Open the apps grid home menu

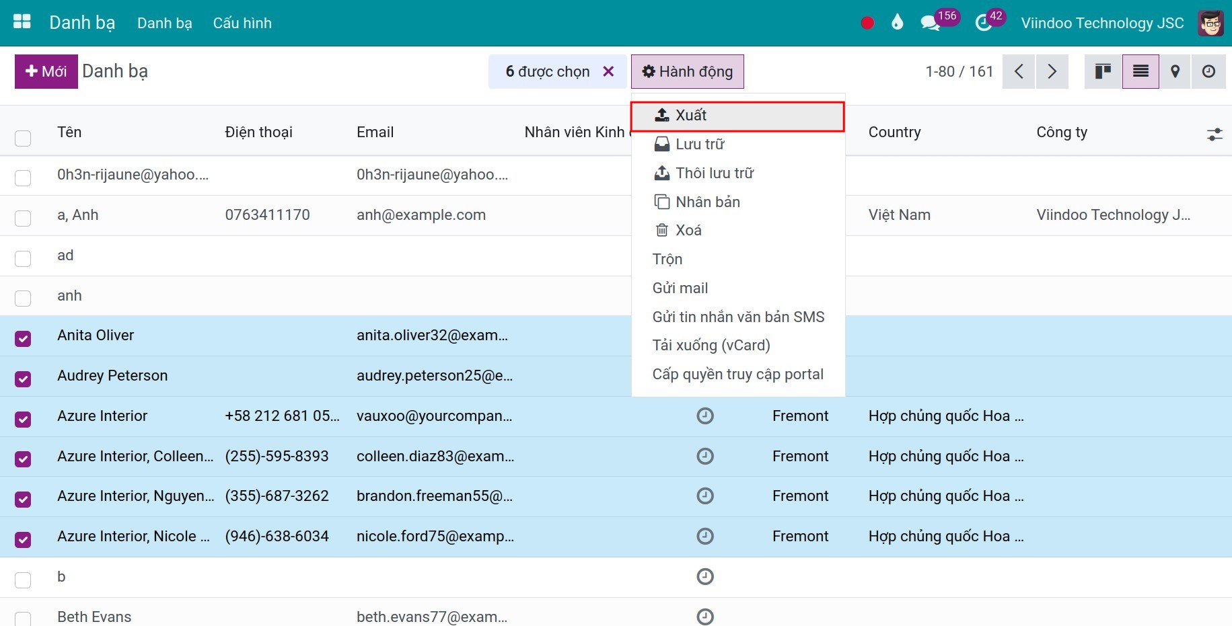pos(22,22)
